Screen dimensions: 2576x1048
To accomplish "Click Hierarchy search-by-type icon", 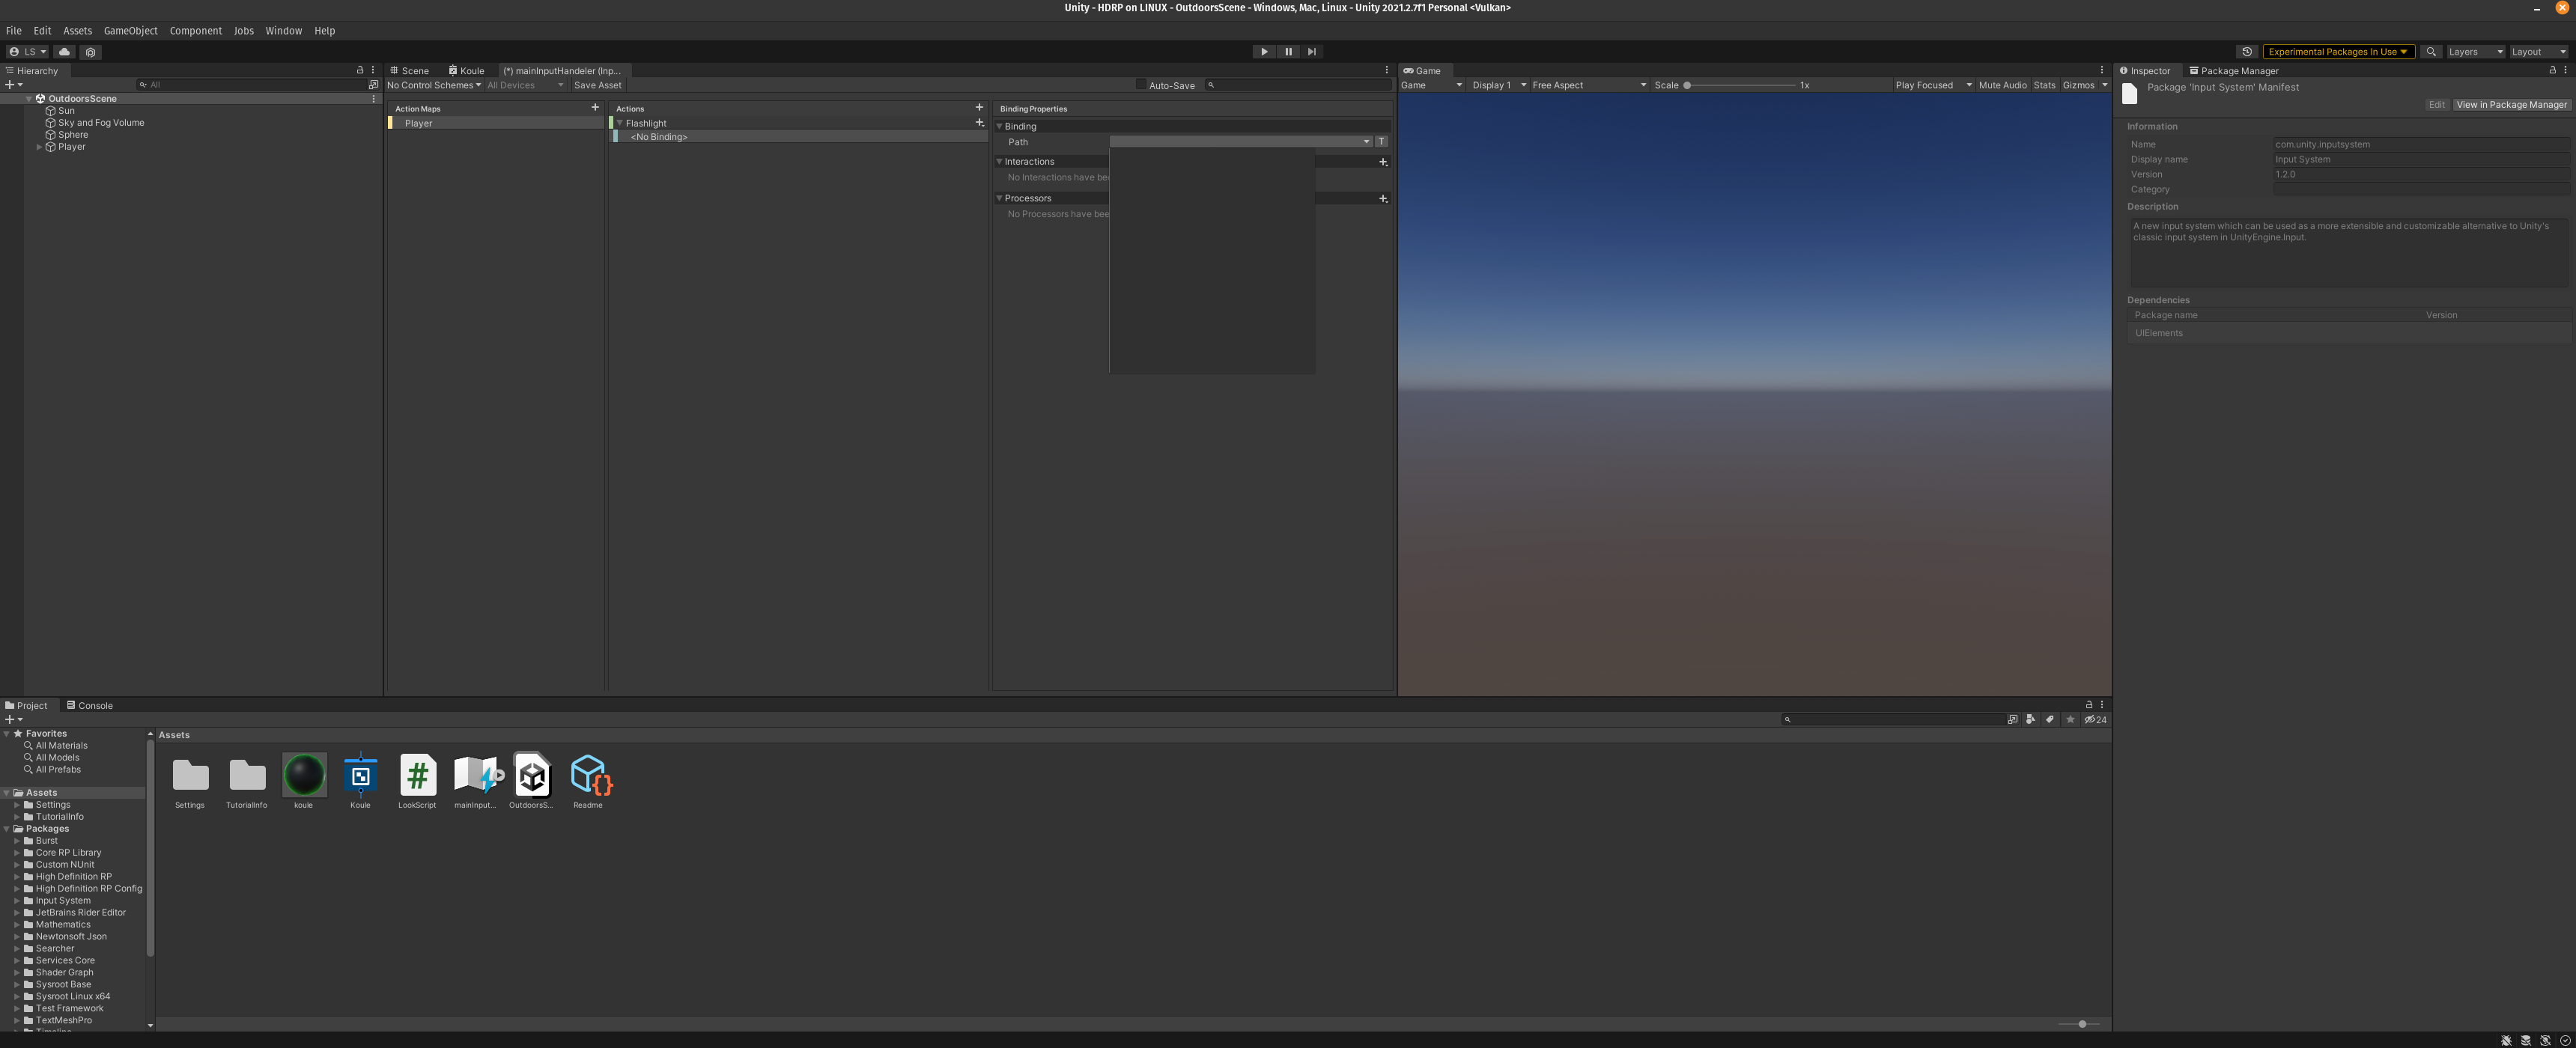I will pos(373,85).
